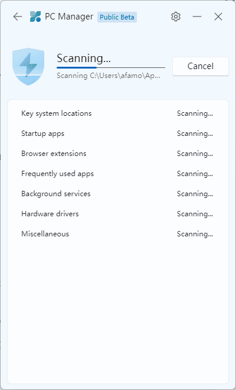
Task: Select the Frequently used apps row
Action: click(118, 174)
